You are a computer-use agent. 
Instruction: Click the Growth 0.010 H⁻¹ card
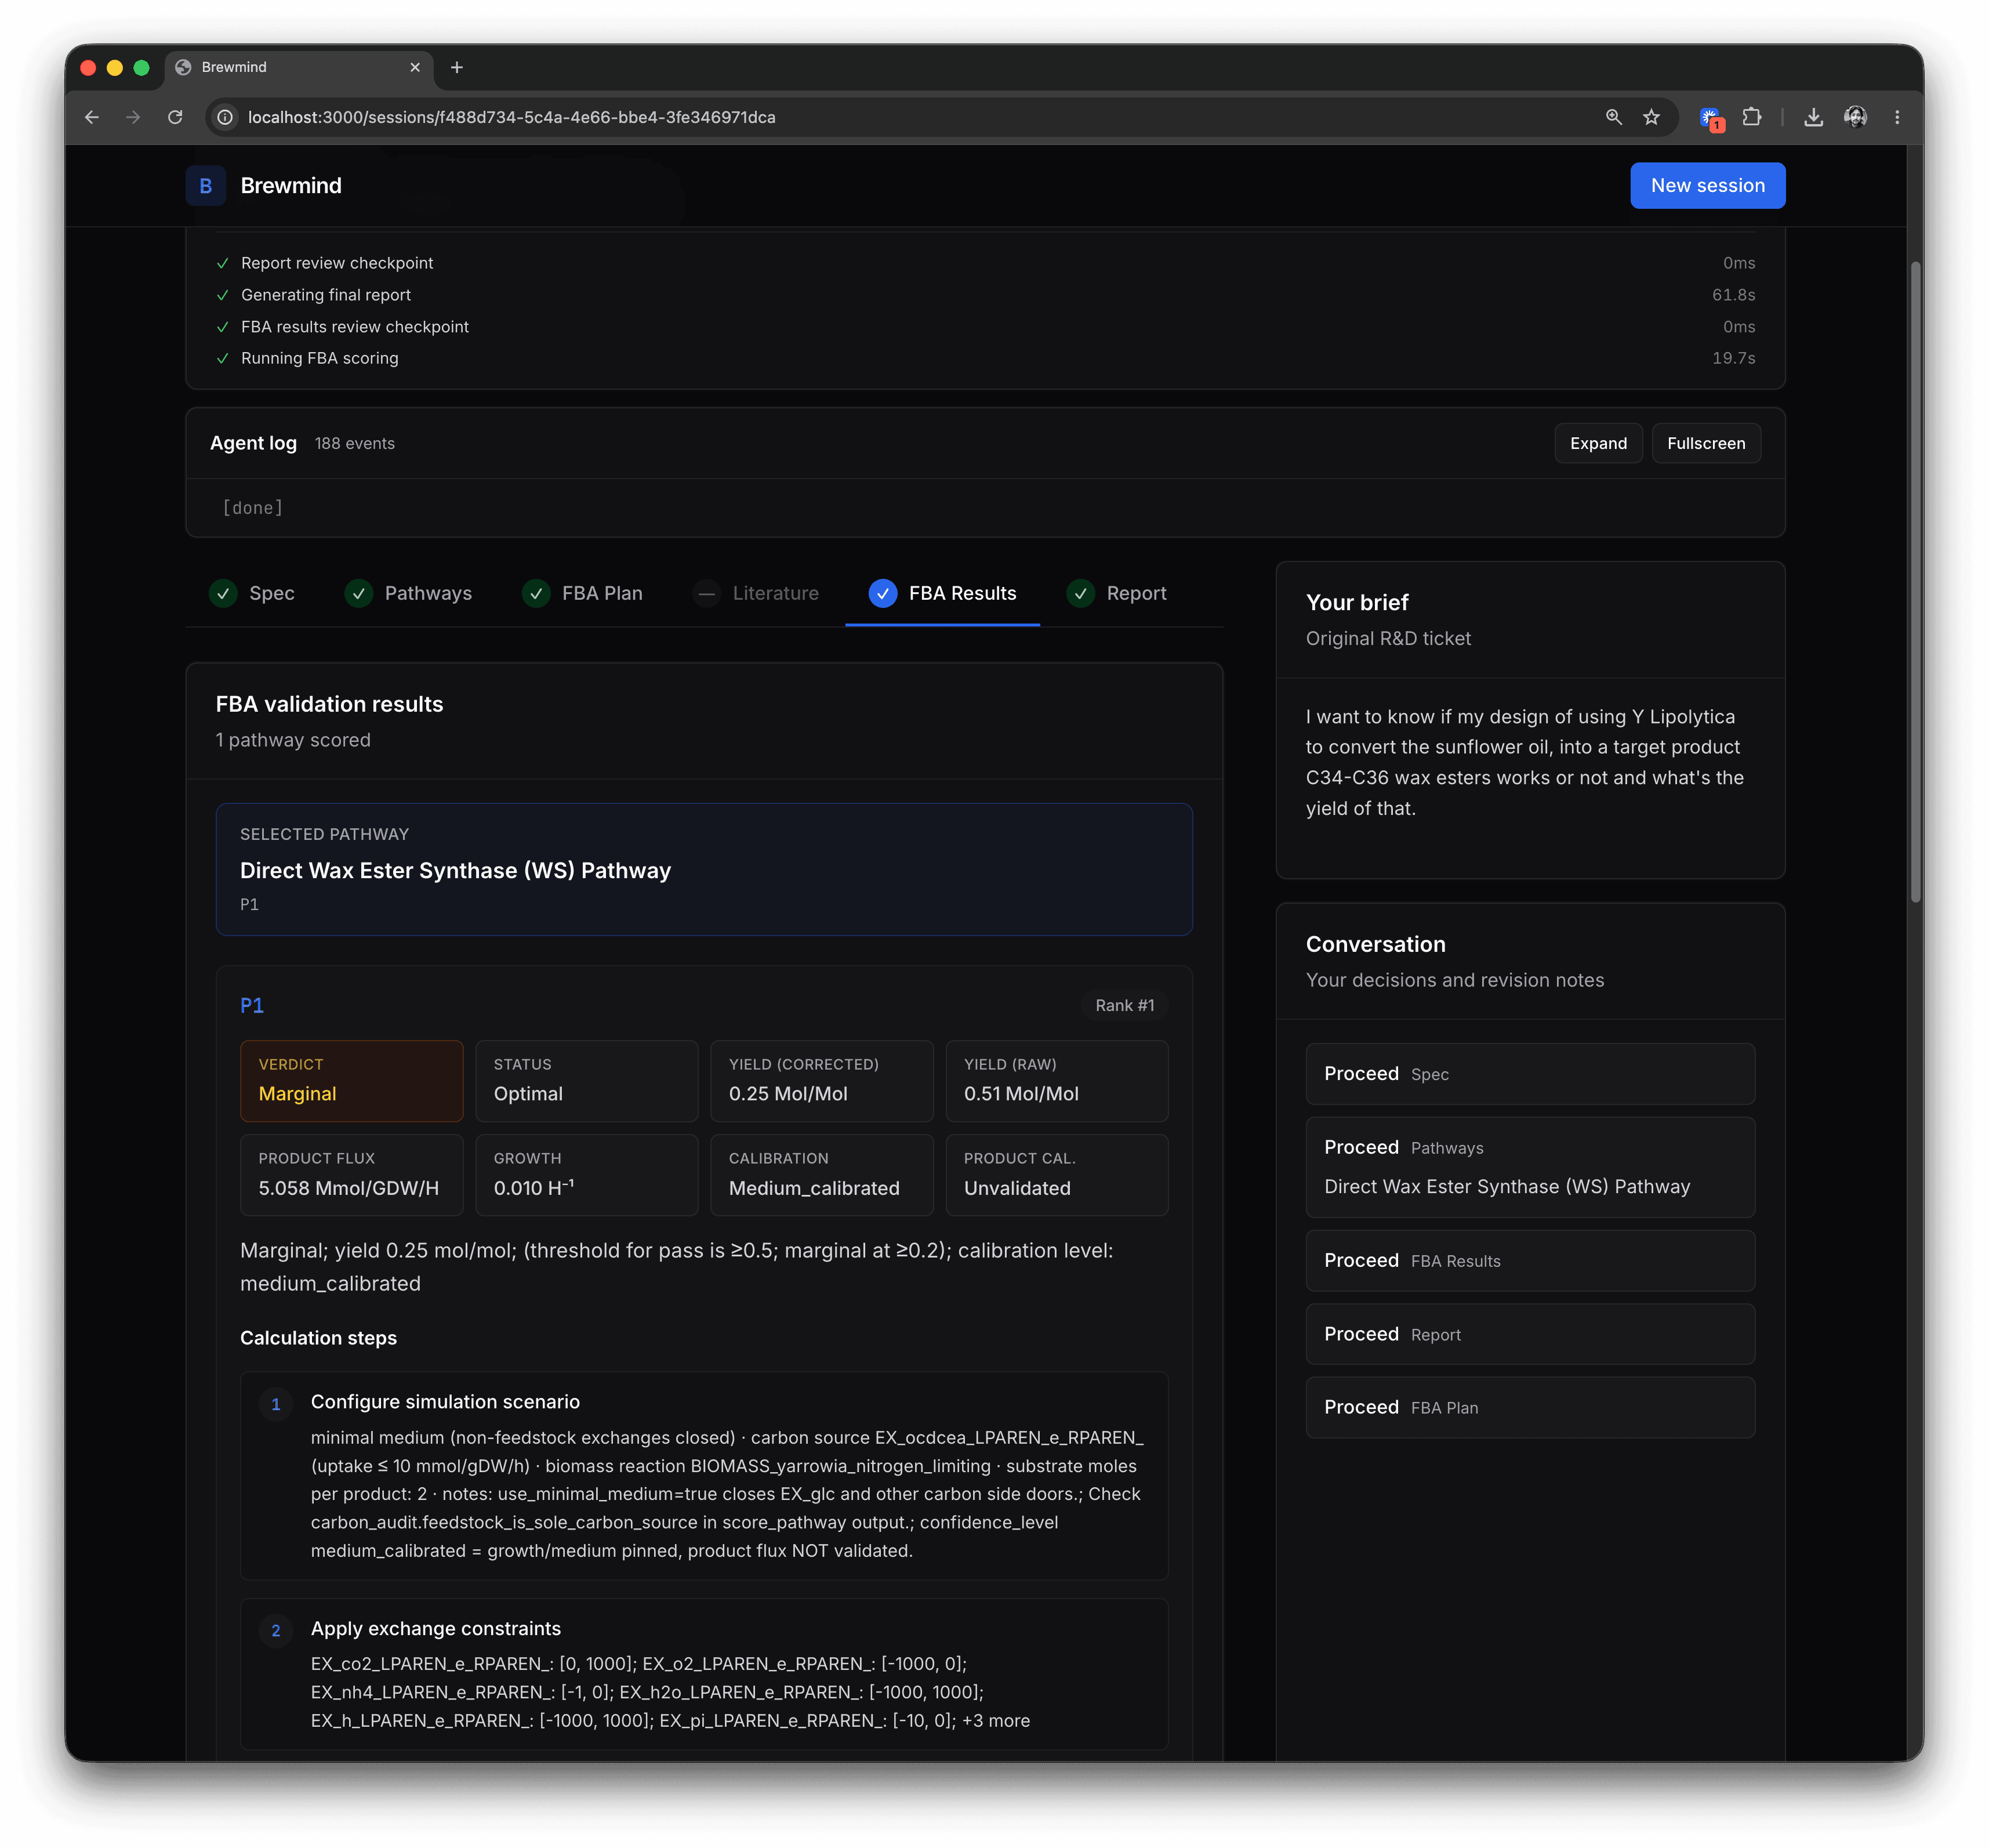[587, 1175]
